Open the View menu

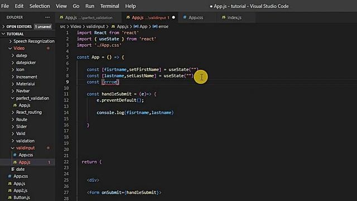(61, 6)
